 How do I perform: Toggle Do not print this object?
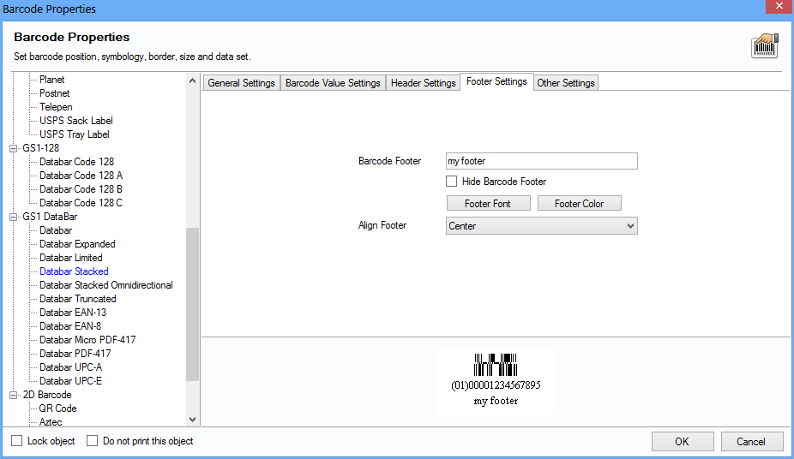[x=92, y=441]
